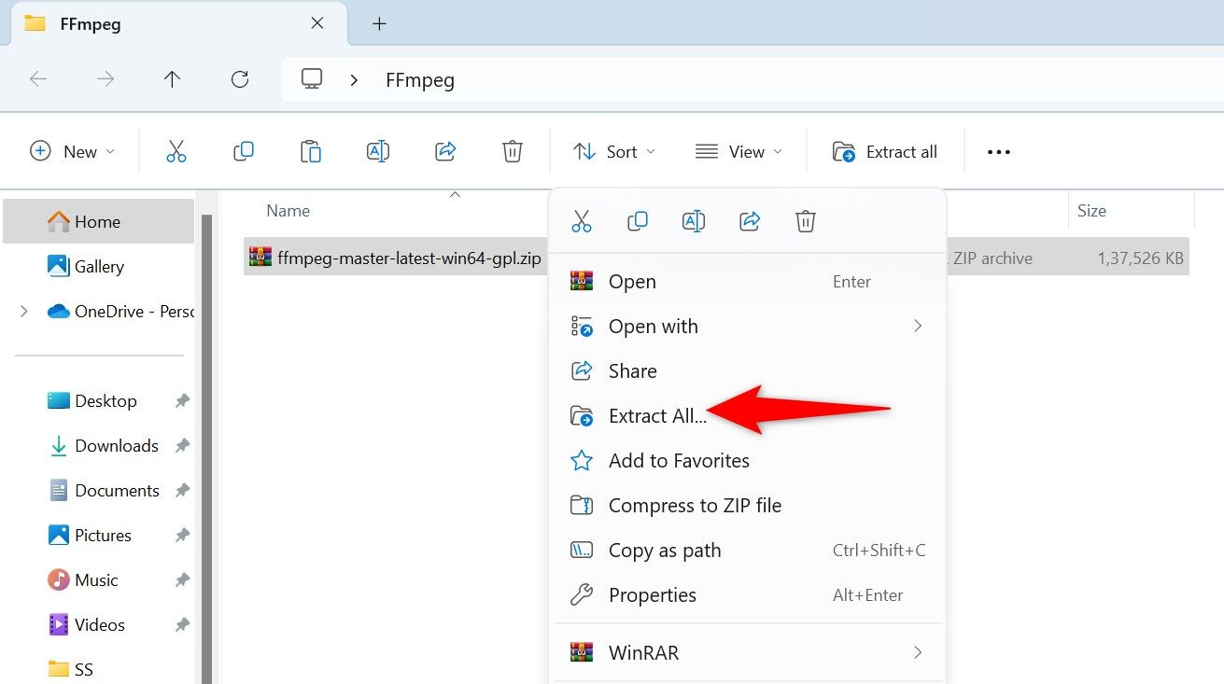Viewport: 1224px width, 684px height.
Task: Click Extract all in the toolbar
Action: (x=885, y=151)
